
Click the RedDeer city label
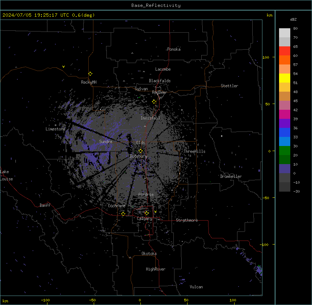tap(159, 92)
